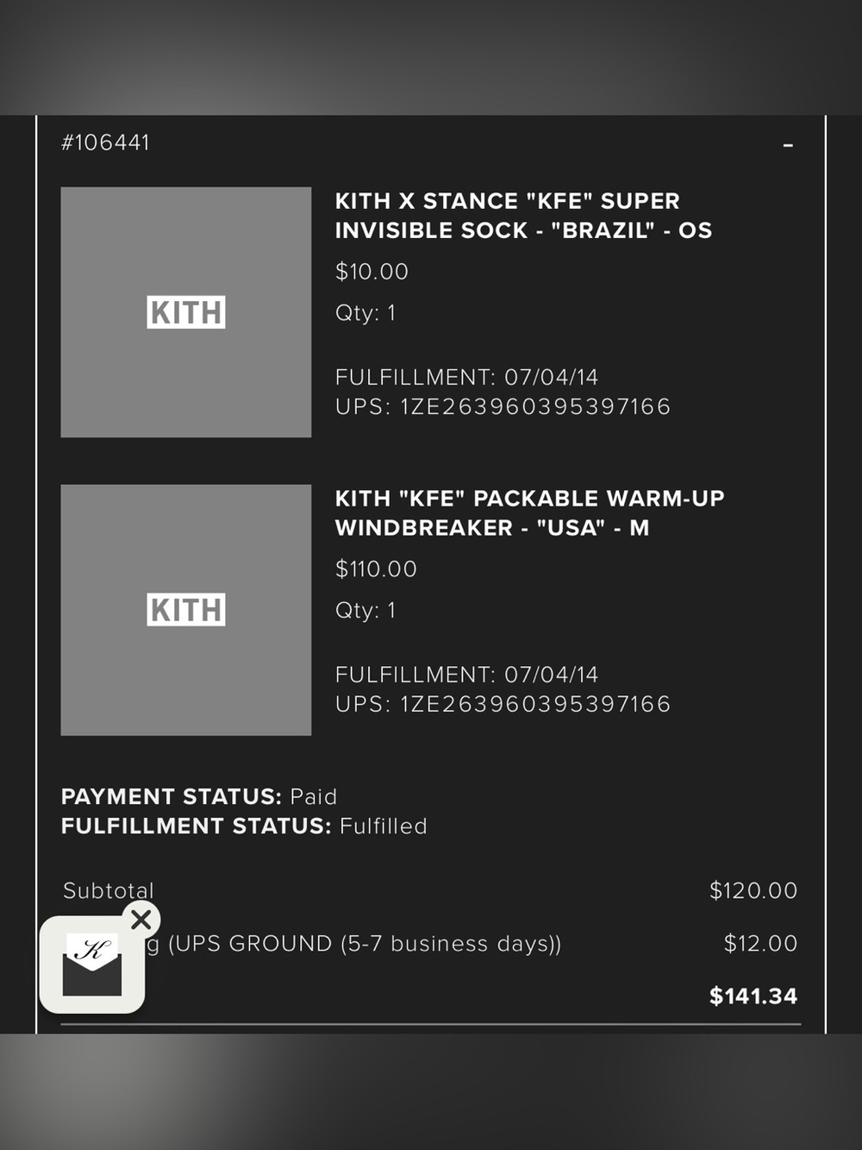The width and height of the screenshot is (862, 1150).
Task: Open the KFE Packable Warm-Up Windbreaker title
Action: (529, 513)
